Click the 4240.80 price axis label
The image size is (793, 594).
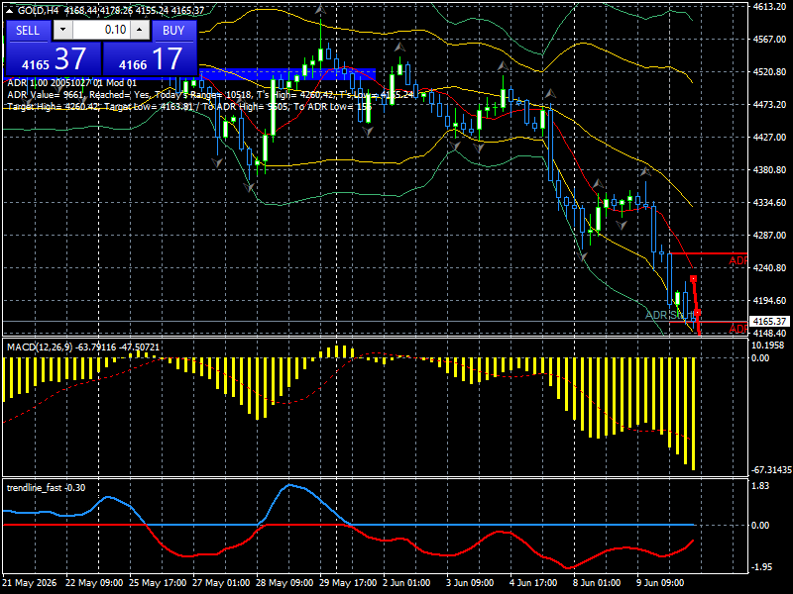pos(769,267)
